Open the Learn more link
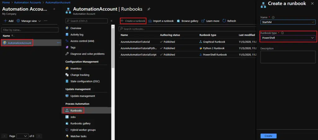The height and width of the screenshot is (140, 318). (x=210, y=21)
